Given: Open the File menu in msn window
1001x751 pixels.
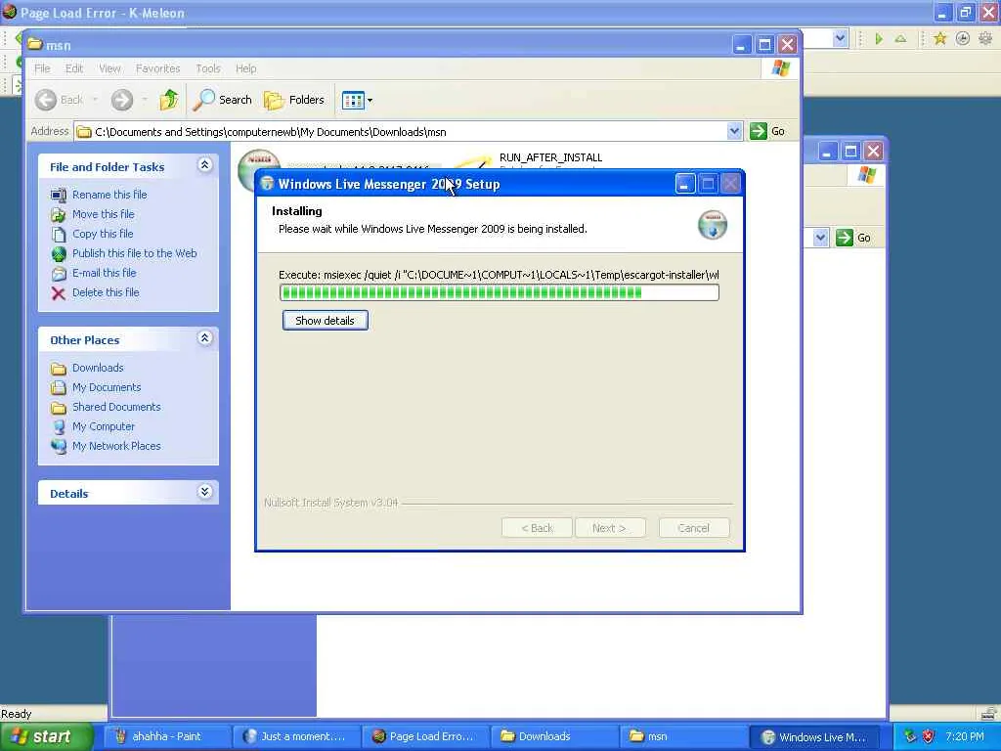Looking at the screenshot, I should point(42,68).
